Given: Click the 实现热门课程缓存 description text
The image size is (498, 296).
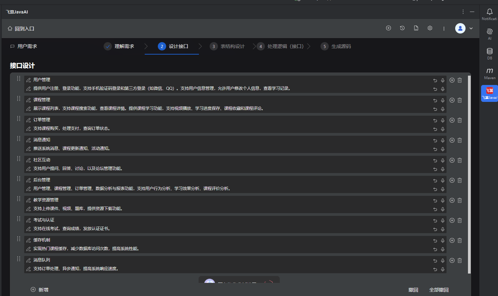Looking at the screenshot, I should [86, 249].
